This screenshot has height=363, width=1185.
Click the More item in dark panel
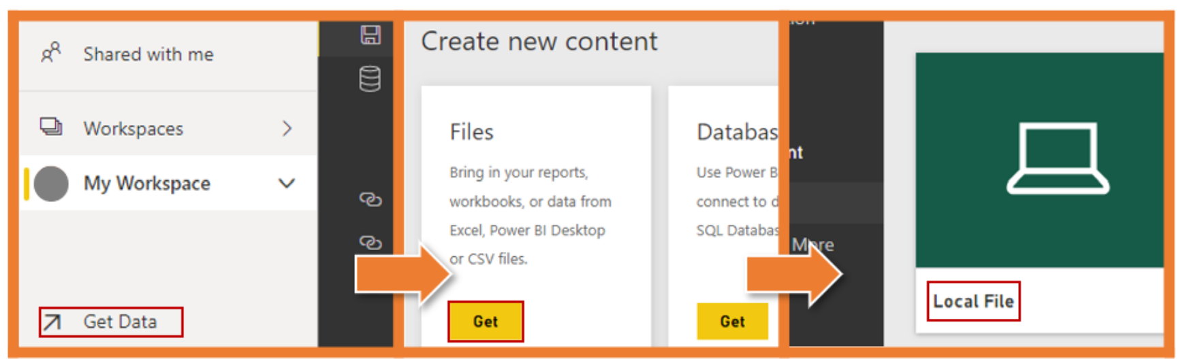(x=812, y=245)
